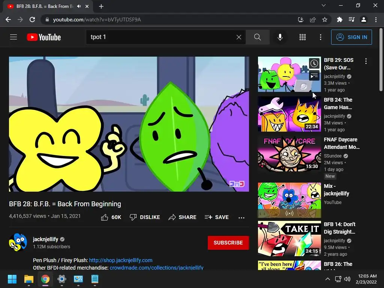This screenshot has width=384, height=288.
Task: Share the video using the SHARE button
Action: pos(183,217)
